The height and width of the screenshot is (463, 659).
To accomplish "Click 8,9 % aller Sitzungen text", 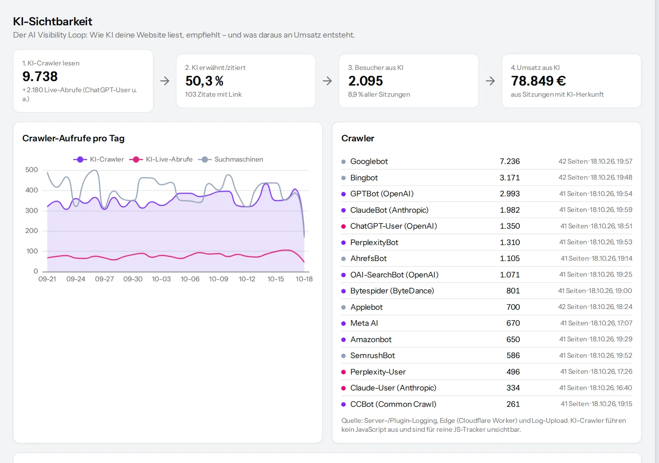I will [x=379, y=94].
